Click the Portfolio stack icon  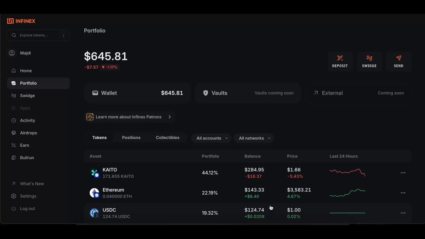[x=13, y=83]
